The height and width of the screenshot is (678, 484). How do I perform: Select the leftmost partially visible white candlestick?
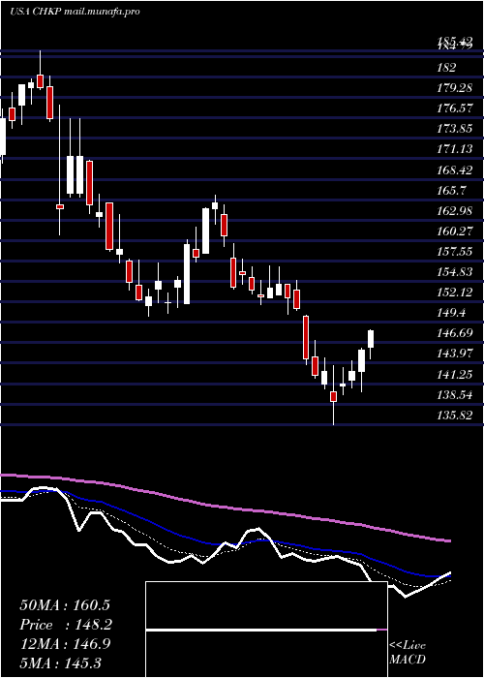click(x=3, y=138)
